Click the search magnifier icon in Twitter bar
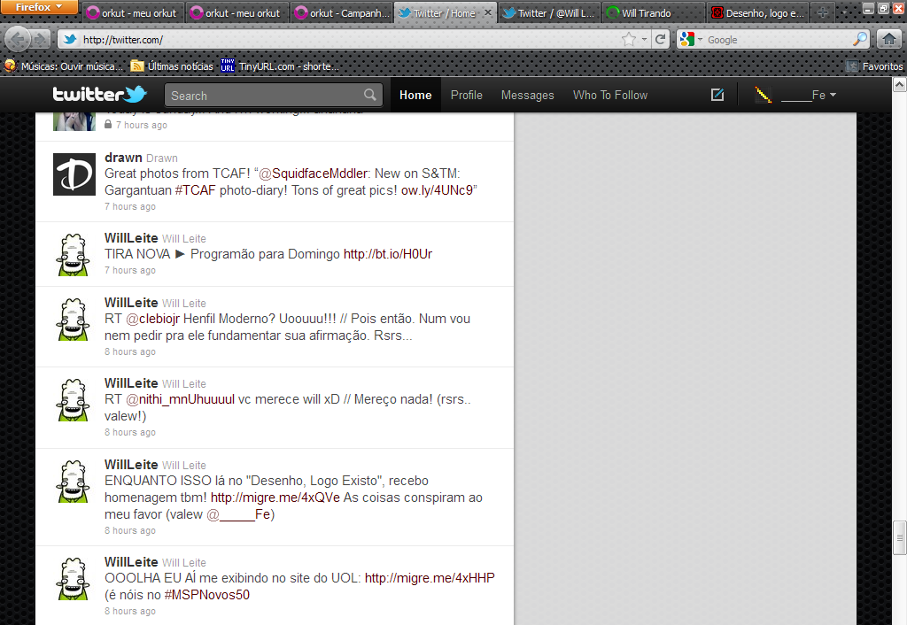 pyautogui.click(x=370, y=94)
